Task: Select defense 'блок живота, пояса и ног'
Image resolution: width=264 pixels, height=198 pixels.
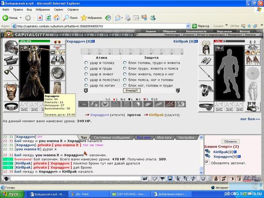Action: click(125, 74)
